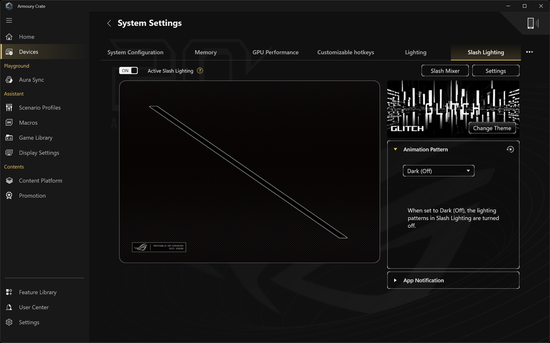Open the GPU Performance tab
The image size is (550, 343).
275,53
